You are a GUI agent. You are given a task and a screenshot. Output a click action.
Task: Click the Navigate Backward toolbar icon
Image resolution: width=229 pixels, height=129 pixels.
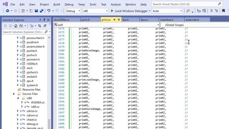[x=8, y=11]
